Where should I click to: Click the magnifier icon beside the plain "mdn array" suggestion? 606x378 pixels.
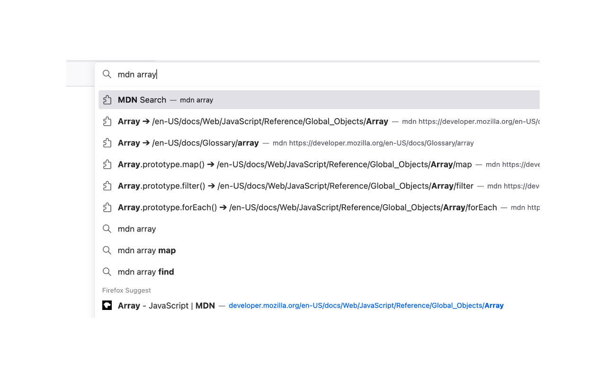[x=107, y=229]
